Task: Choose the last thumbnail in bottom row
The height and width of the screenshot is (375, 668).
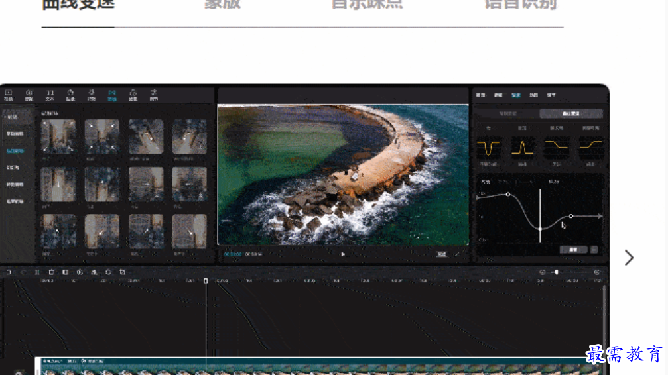Action: click(x=189, y=231)
